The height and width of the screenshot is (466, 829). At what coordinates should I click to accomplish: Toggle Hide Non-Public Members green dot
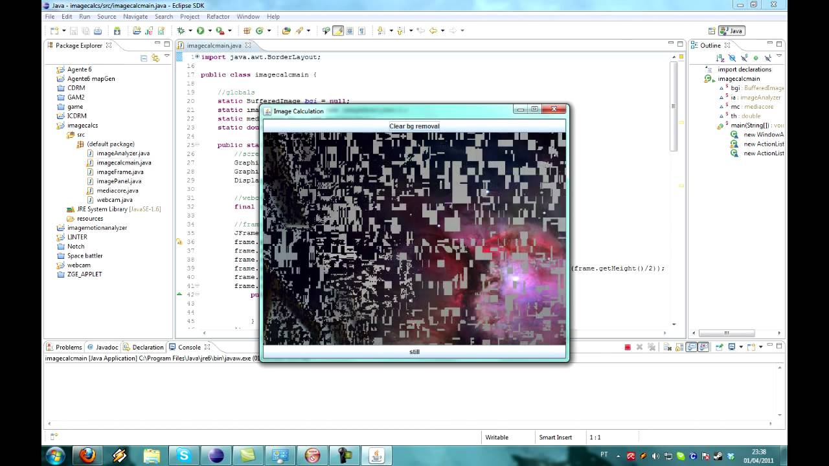(x=756, y=58)
